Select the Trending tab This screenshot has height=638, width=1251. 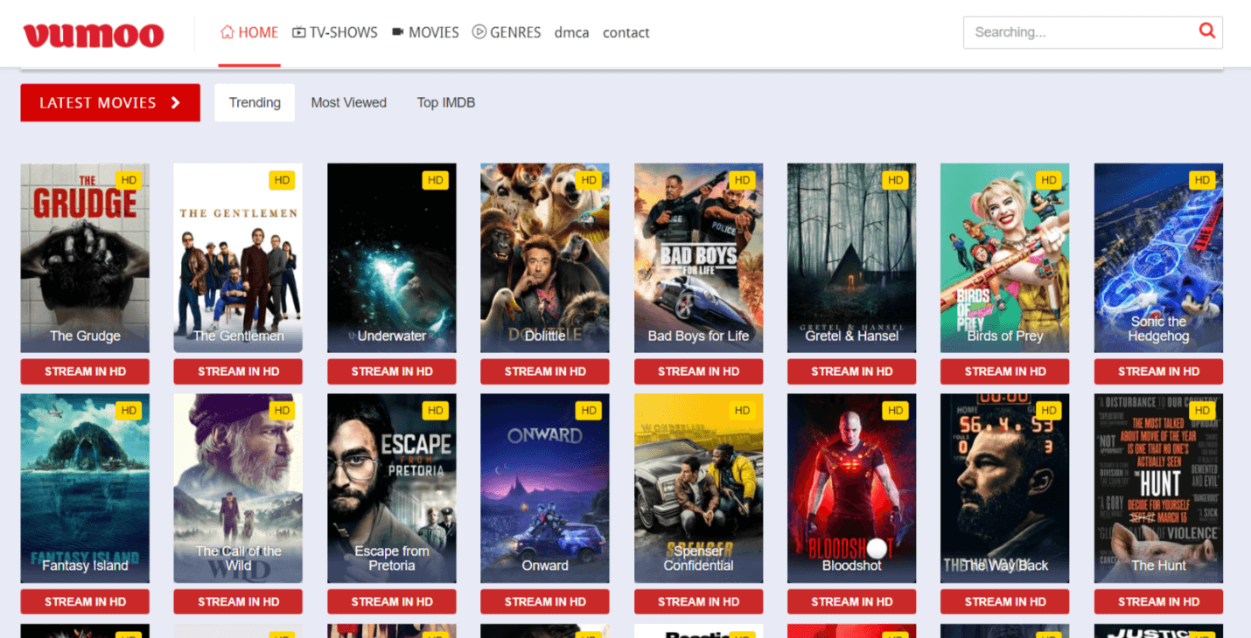255,102
